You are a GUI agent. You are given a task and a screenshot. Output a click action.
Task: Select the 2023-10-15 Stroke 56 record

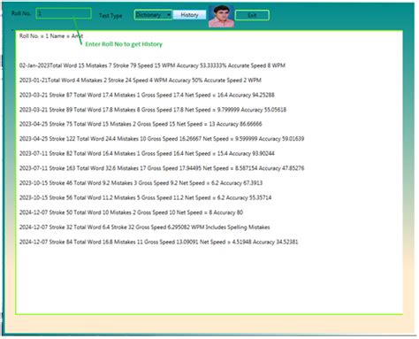145,197
